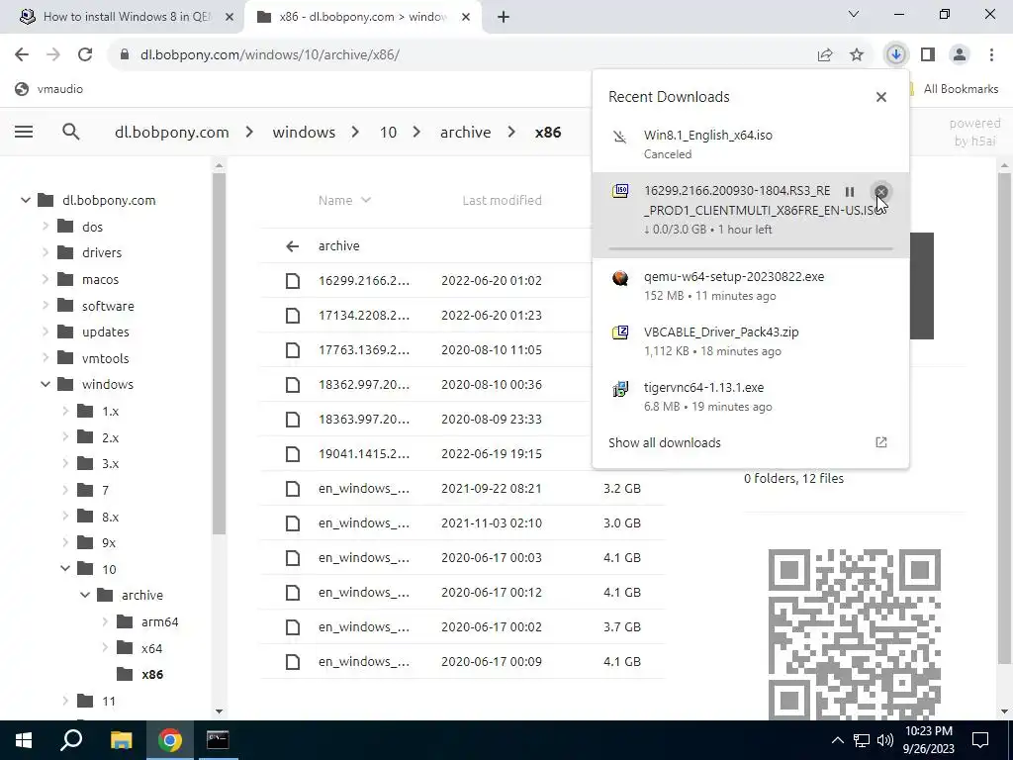This screenshot has height=760, width=1013.
Task: Sort by Last modified column
Action: [502, 200]
